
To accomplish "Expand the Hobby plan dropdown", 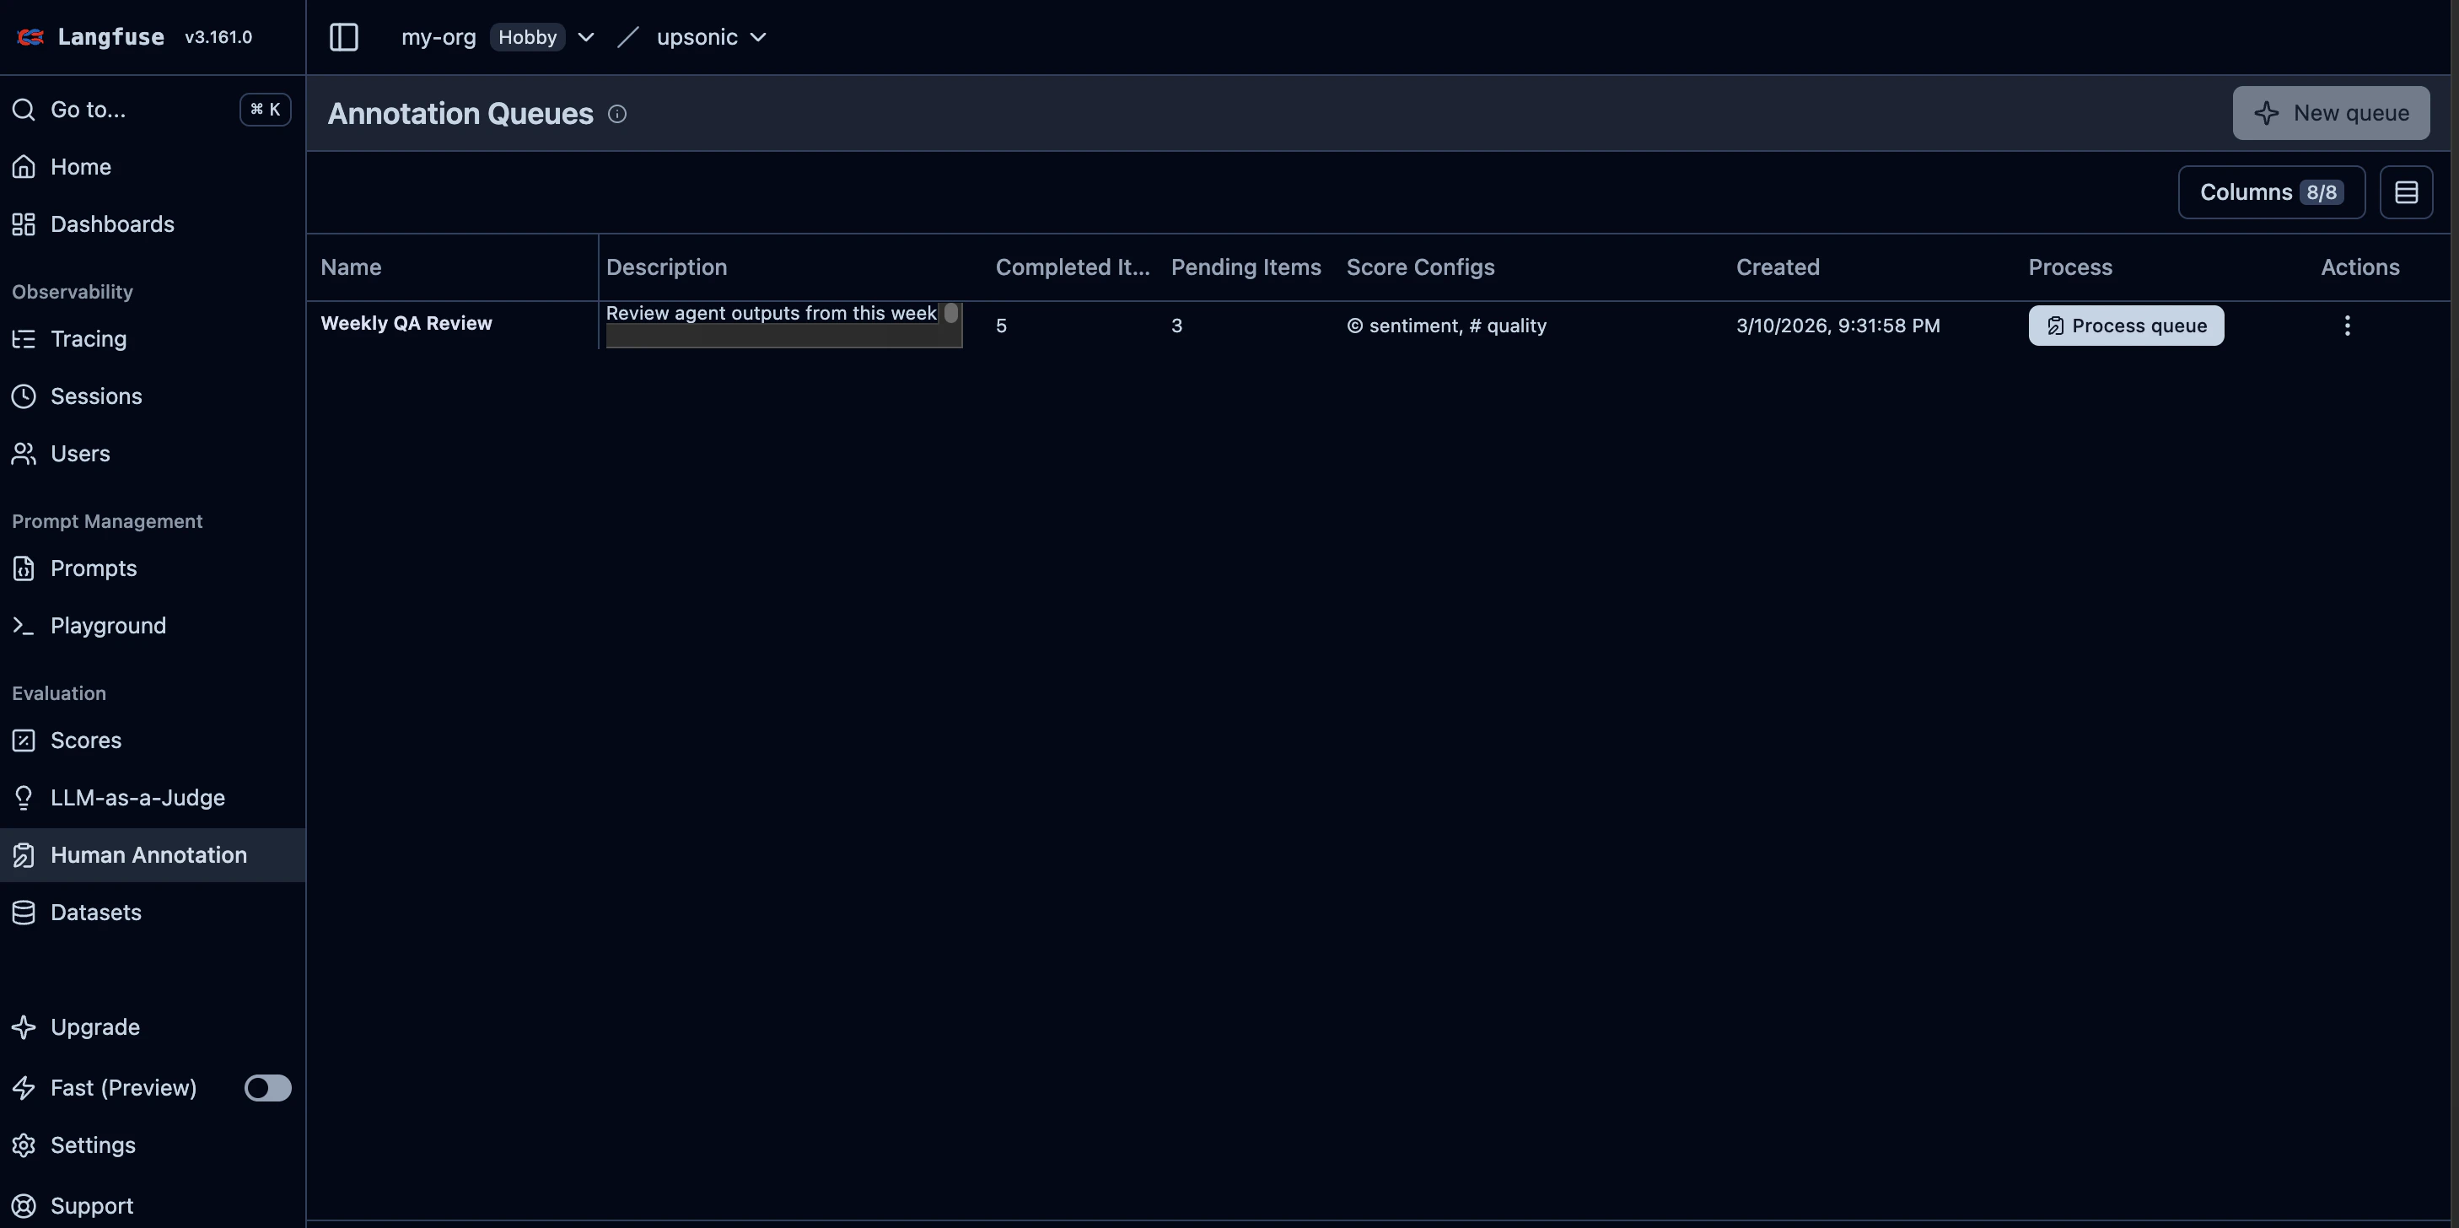I will [x=585, y=37].
